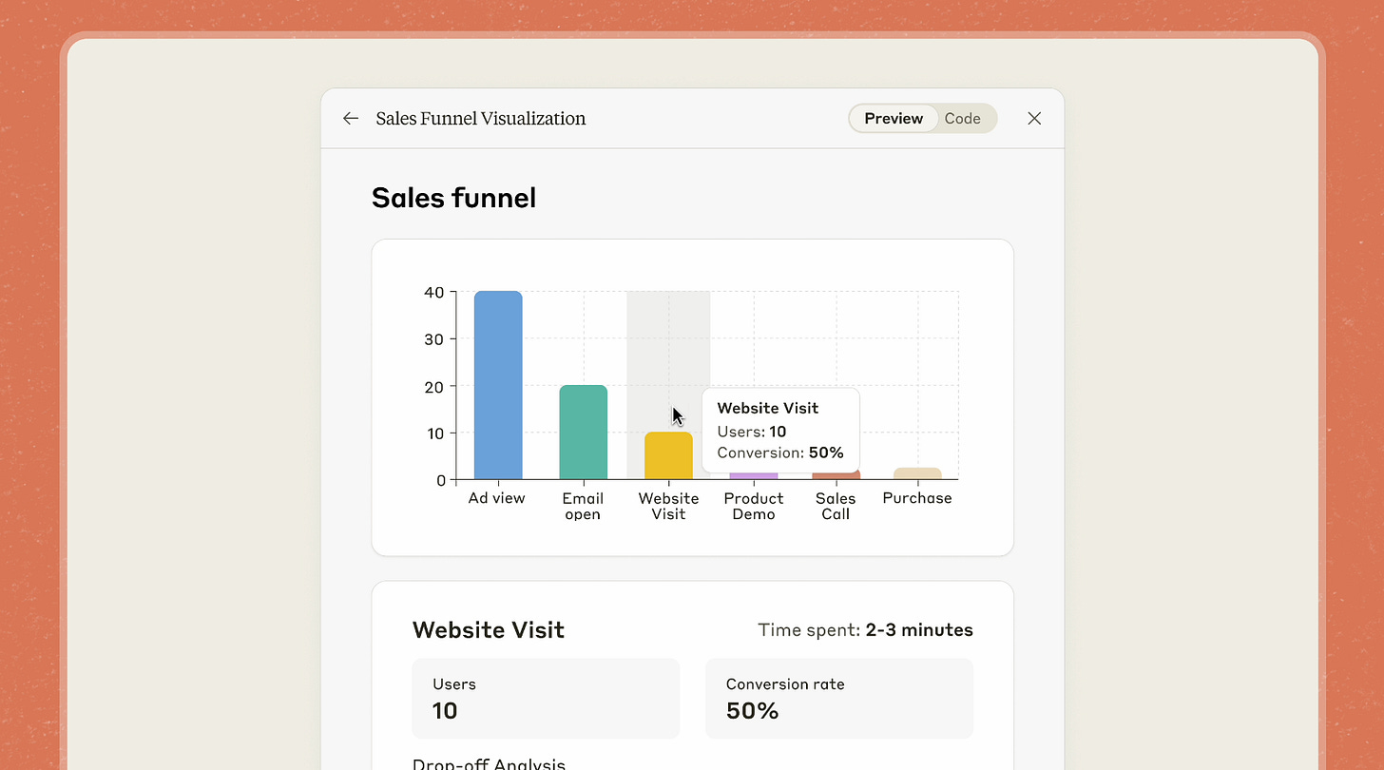Click the Users card showing 10
Viewport: 1384px width, 770px height.
(546, 699)
